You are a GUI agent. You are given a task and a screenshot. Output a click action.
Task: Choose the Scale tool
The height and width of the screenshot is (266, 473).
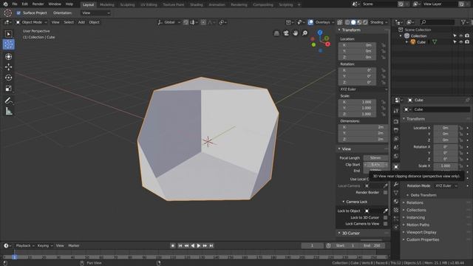point(8,88)
